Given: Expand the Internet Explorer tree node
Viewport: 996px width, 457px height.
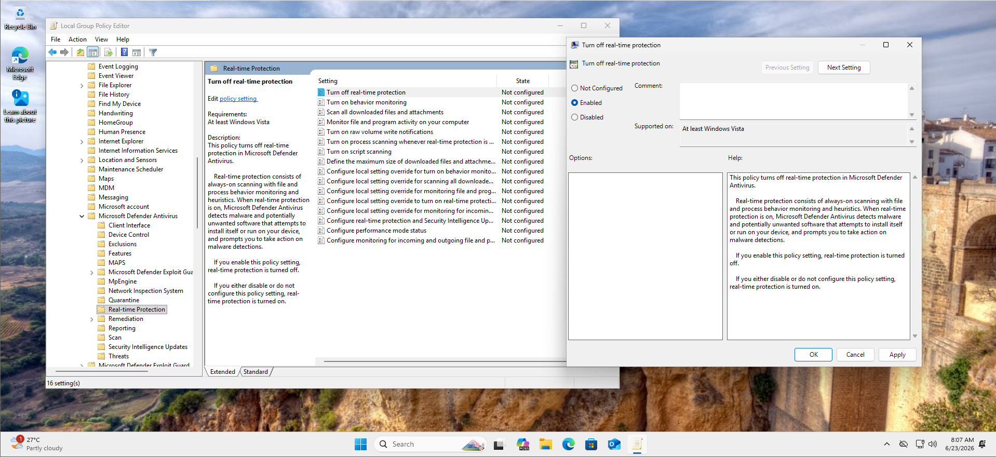Looking at the screenshot, I should point(82,141).
